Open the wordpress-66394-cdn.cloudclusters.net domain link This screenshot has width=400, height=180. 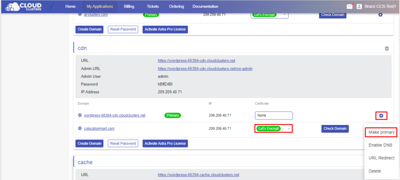tap(114, 115)
